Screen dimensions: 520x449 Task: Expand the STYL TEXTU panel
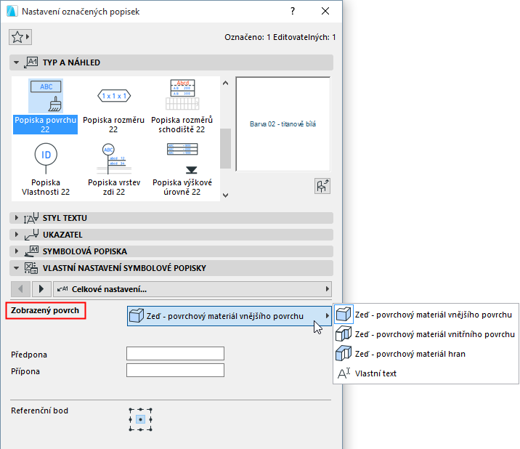[x=16, y=218]
